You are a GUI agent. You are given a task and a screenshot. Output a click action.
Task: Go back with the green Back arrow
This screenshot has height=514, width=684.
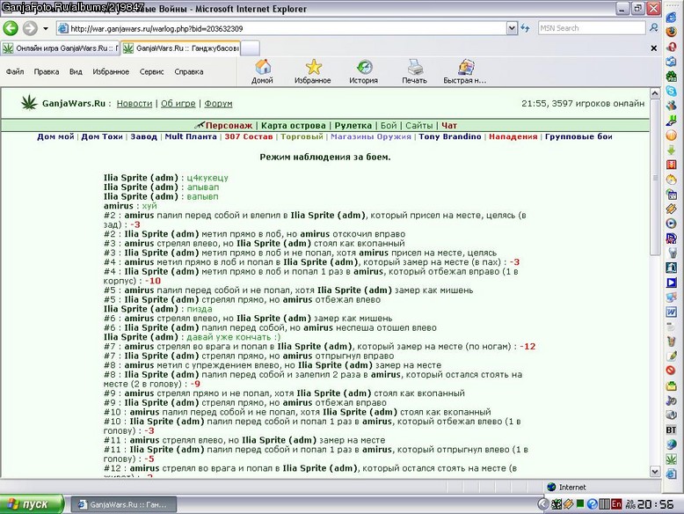(x=10, y=28)
